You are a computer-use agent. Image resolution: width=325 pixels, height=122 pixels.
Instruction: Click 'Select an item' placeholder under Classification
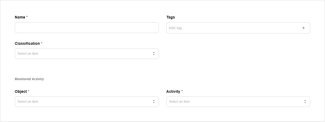(x=28, y=54)
